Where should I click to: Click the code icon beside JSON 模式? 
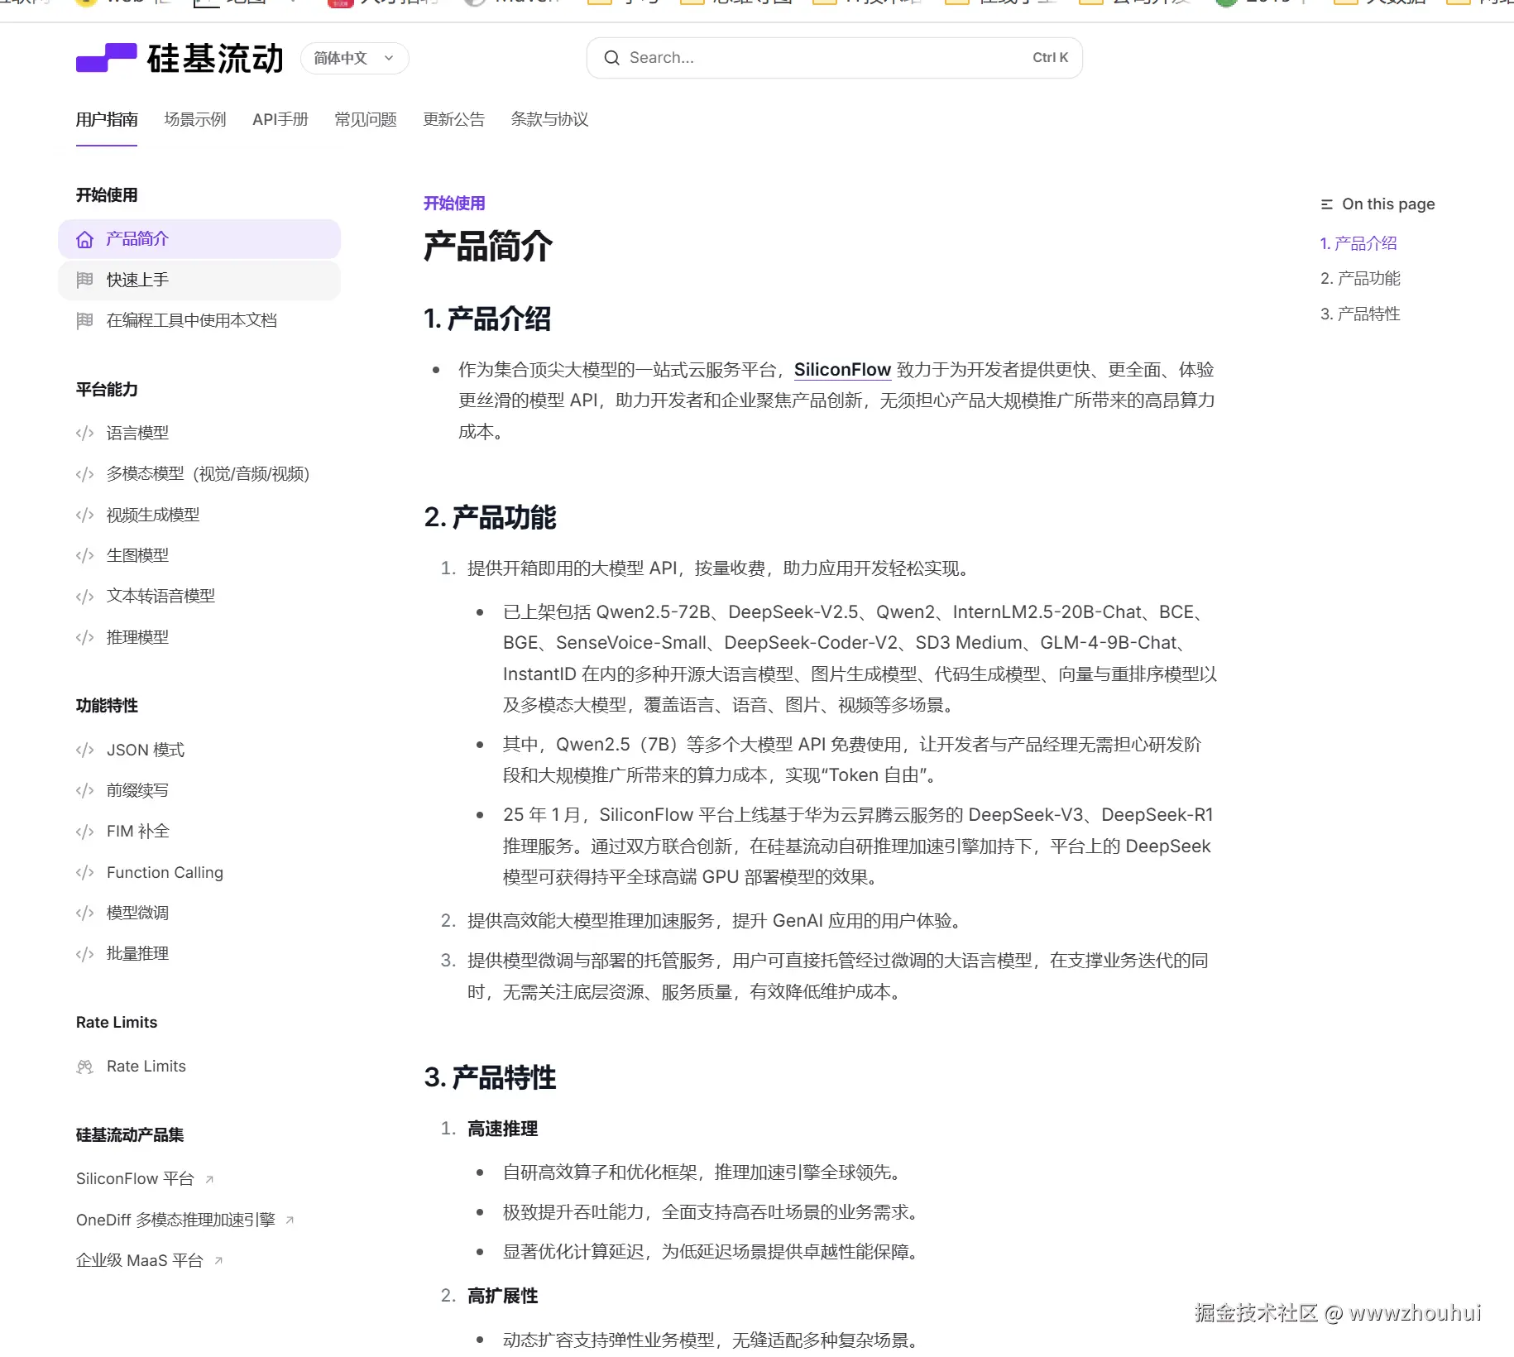click(84, 750)
